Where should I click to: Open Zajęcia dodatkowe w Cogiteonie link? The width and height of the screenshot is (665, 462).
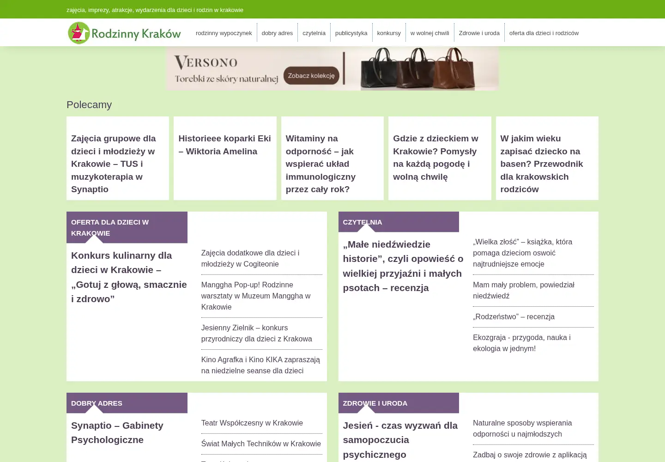261,258
